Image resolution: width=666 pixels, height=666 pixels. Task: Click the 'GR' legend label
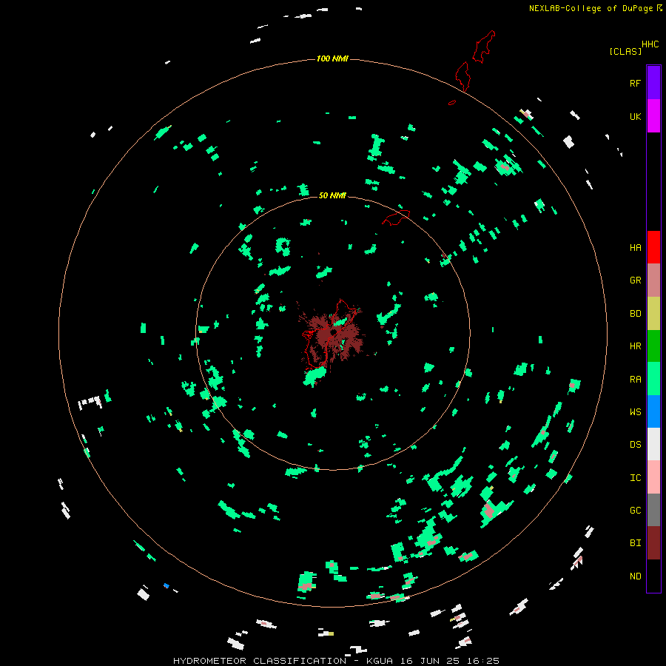click(636, 280)
